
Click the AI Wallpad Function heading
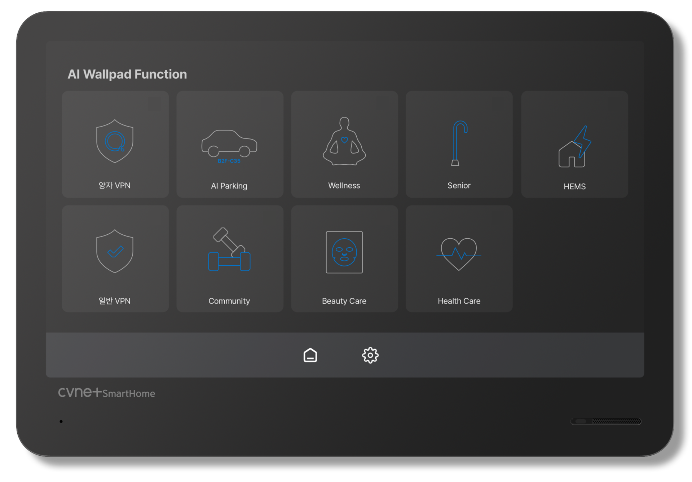click(127, 74)
